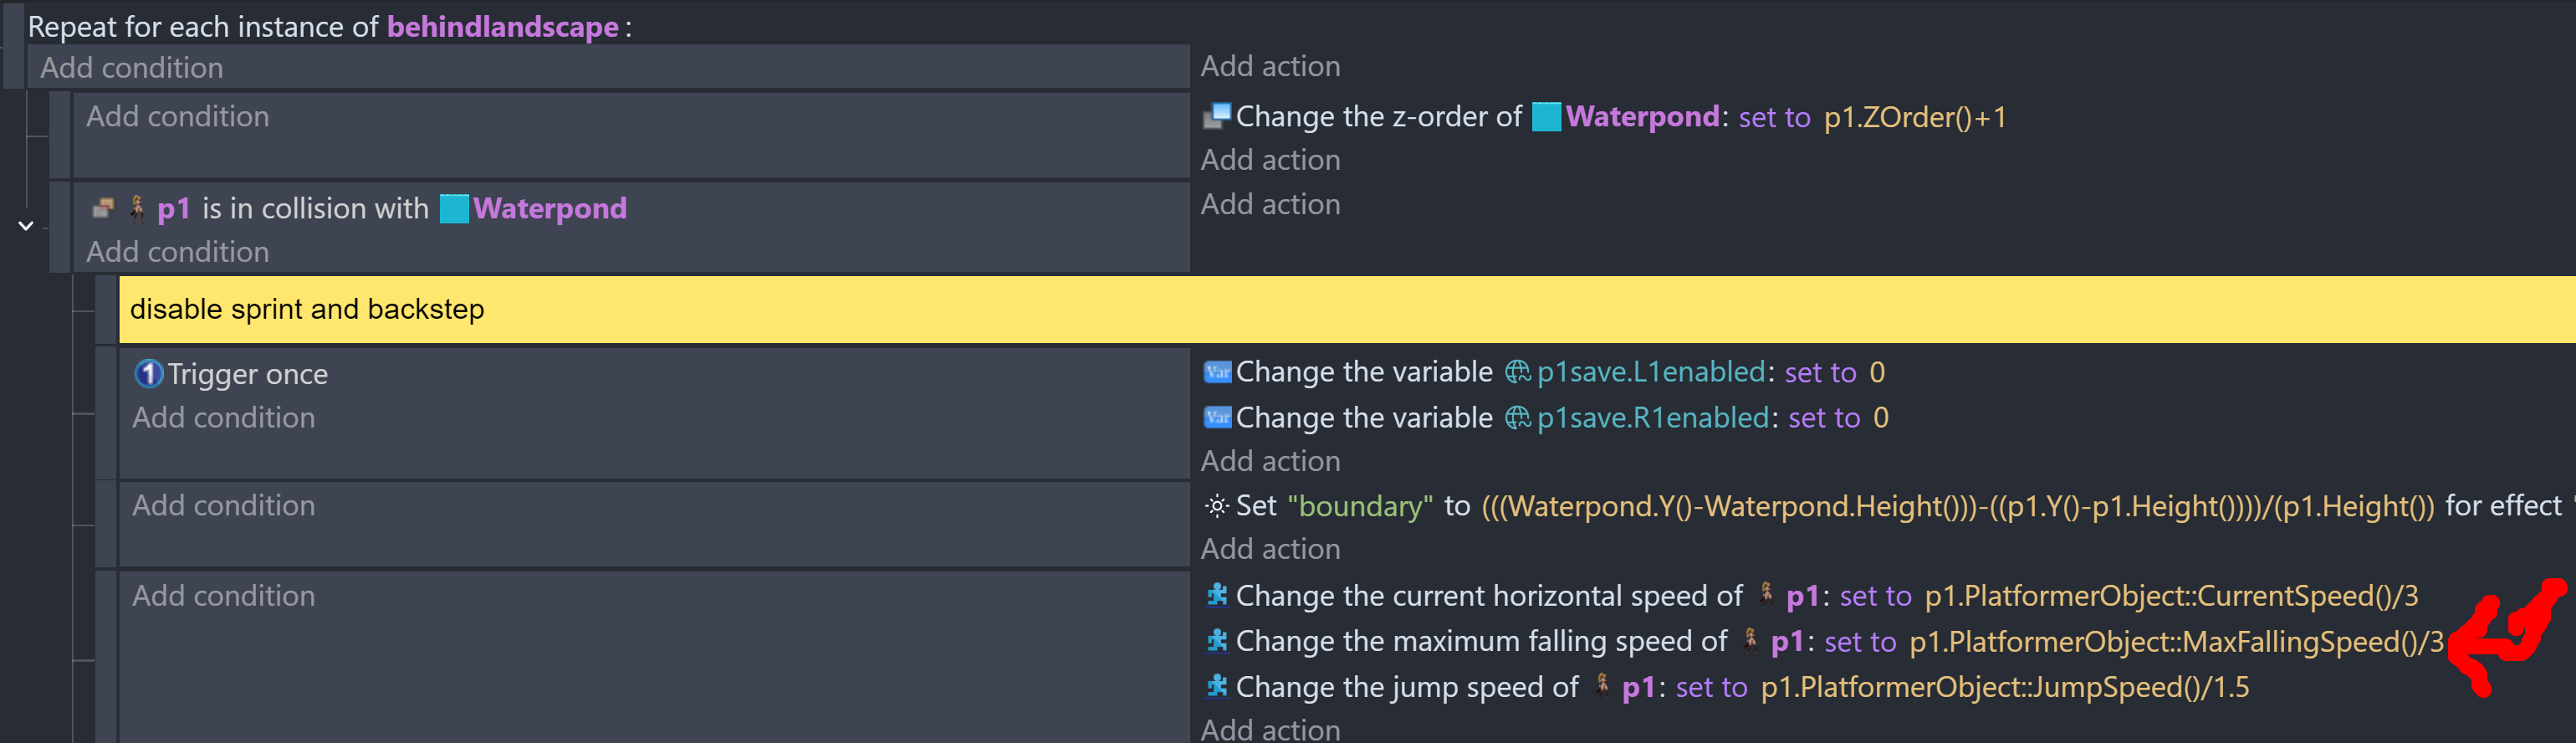The image size is (2576, 743).
Task: Click the p1.PlatformerObject::MaxFallingSpeed()/3 expression
Action: click(2176, 641)
